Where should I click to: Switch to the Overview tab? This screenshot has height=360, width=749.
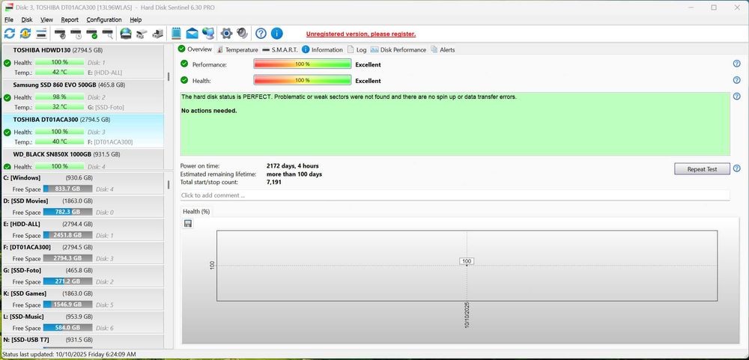pyautogui.click(x=195, y=49)
